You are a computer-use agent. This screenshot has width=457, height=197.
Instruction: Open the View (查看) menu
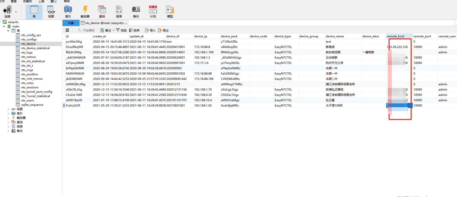tap(14, 1)
